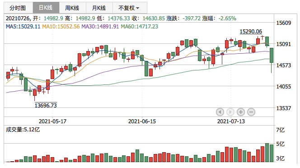Click the 涨跌 -397.72 value

pyautogui.click(x=192, y=19)
